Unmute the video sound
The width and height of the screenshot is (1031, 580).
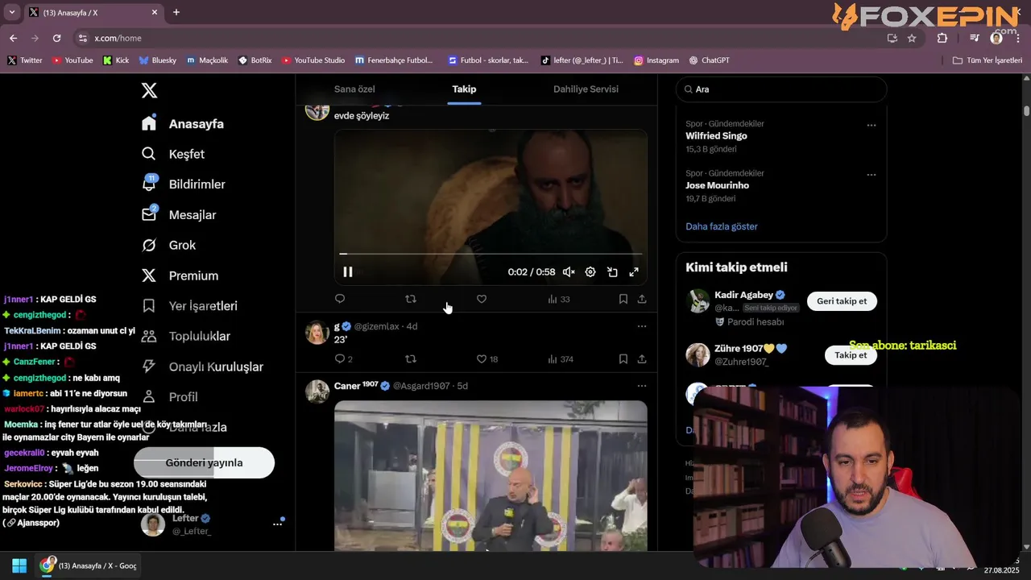pyautogui.click(x=569, y=272)
